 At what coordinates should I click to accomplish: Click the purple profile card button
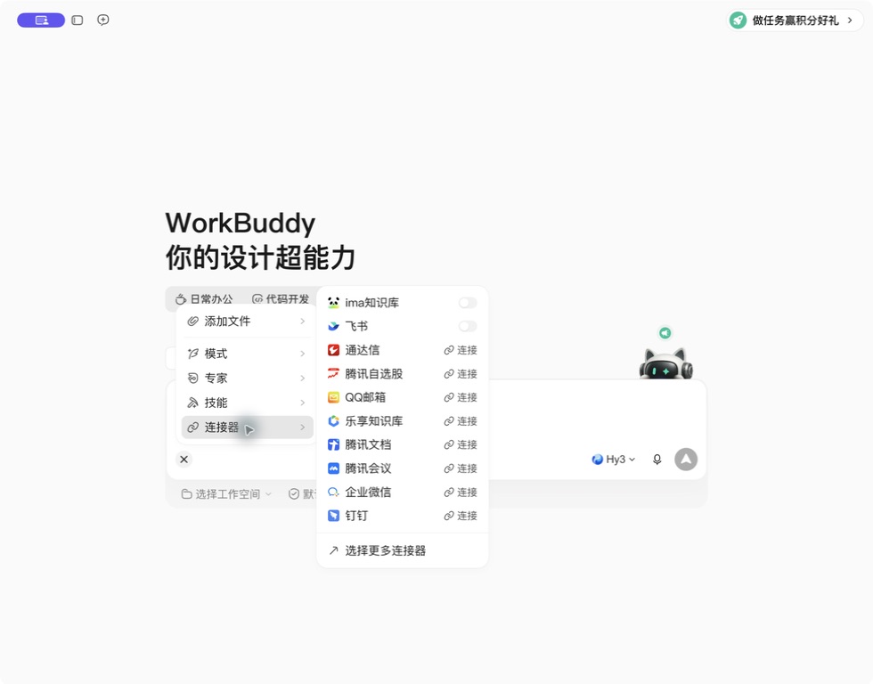[x=41, y=20]
